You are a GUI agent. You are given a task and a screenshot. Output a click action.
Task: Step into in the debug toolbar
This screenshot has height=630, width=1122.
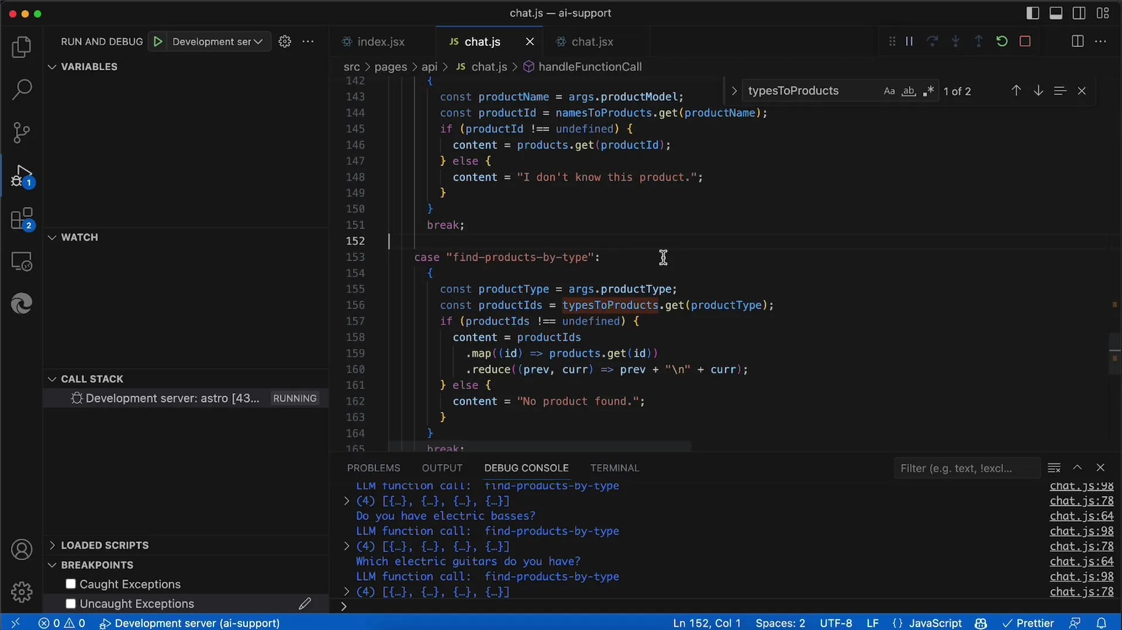[955, 41]
